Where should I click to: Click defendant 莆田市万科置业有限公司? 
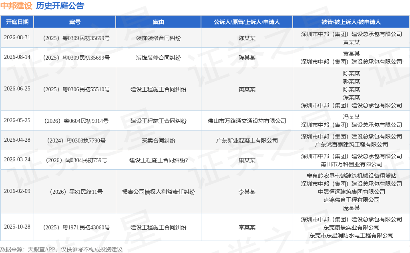(352, 164)
